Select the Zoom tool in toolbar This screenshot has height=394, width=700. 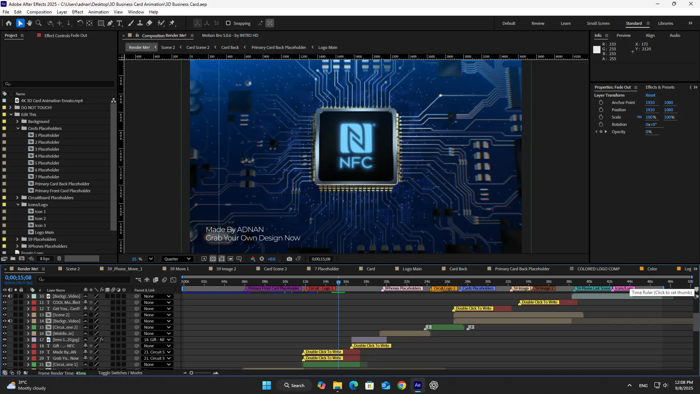point(39,23)
